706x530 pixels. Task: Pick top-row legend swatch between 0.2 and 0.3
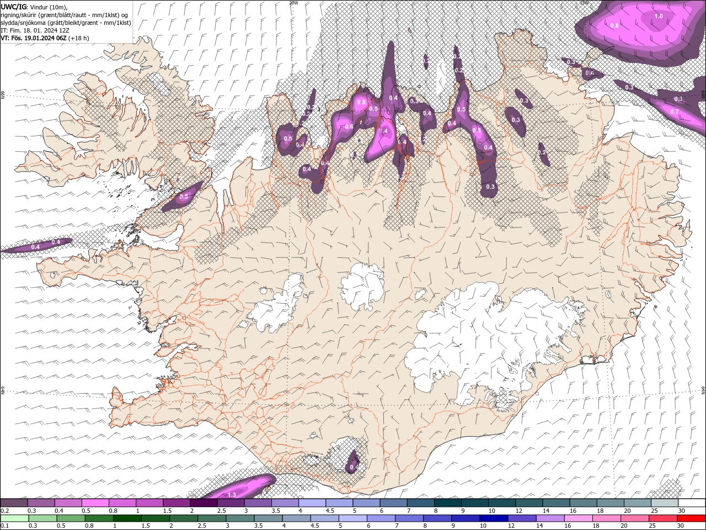[14, 503]
